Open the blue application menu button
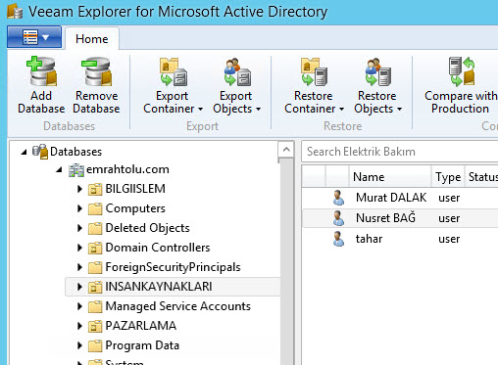498x365 pixels. pyautogui.click(x=34, y=37)
